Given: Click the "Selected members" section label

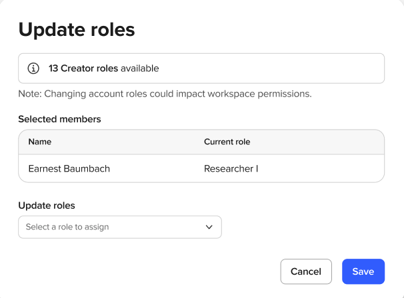Looking at the screenshot, I should click(x=59, y=119).
